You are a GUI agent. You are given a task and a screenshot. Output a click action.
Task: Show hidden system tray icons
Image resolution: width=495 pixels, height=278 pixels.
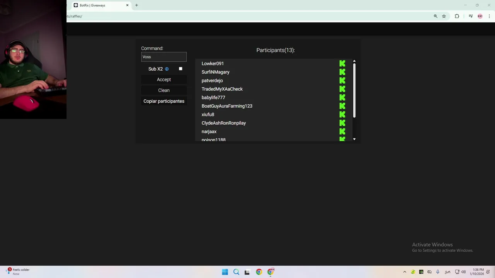(405, 272)
